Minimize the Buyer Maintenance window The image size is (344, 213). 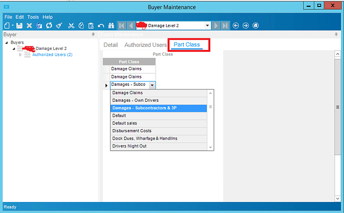tap(309, 5)
